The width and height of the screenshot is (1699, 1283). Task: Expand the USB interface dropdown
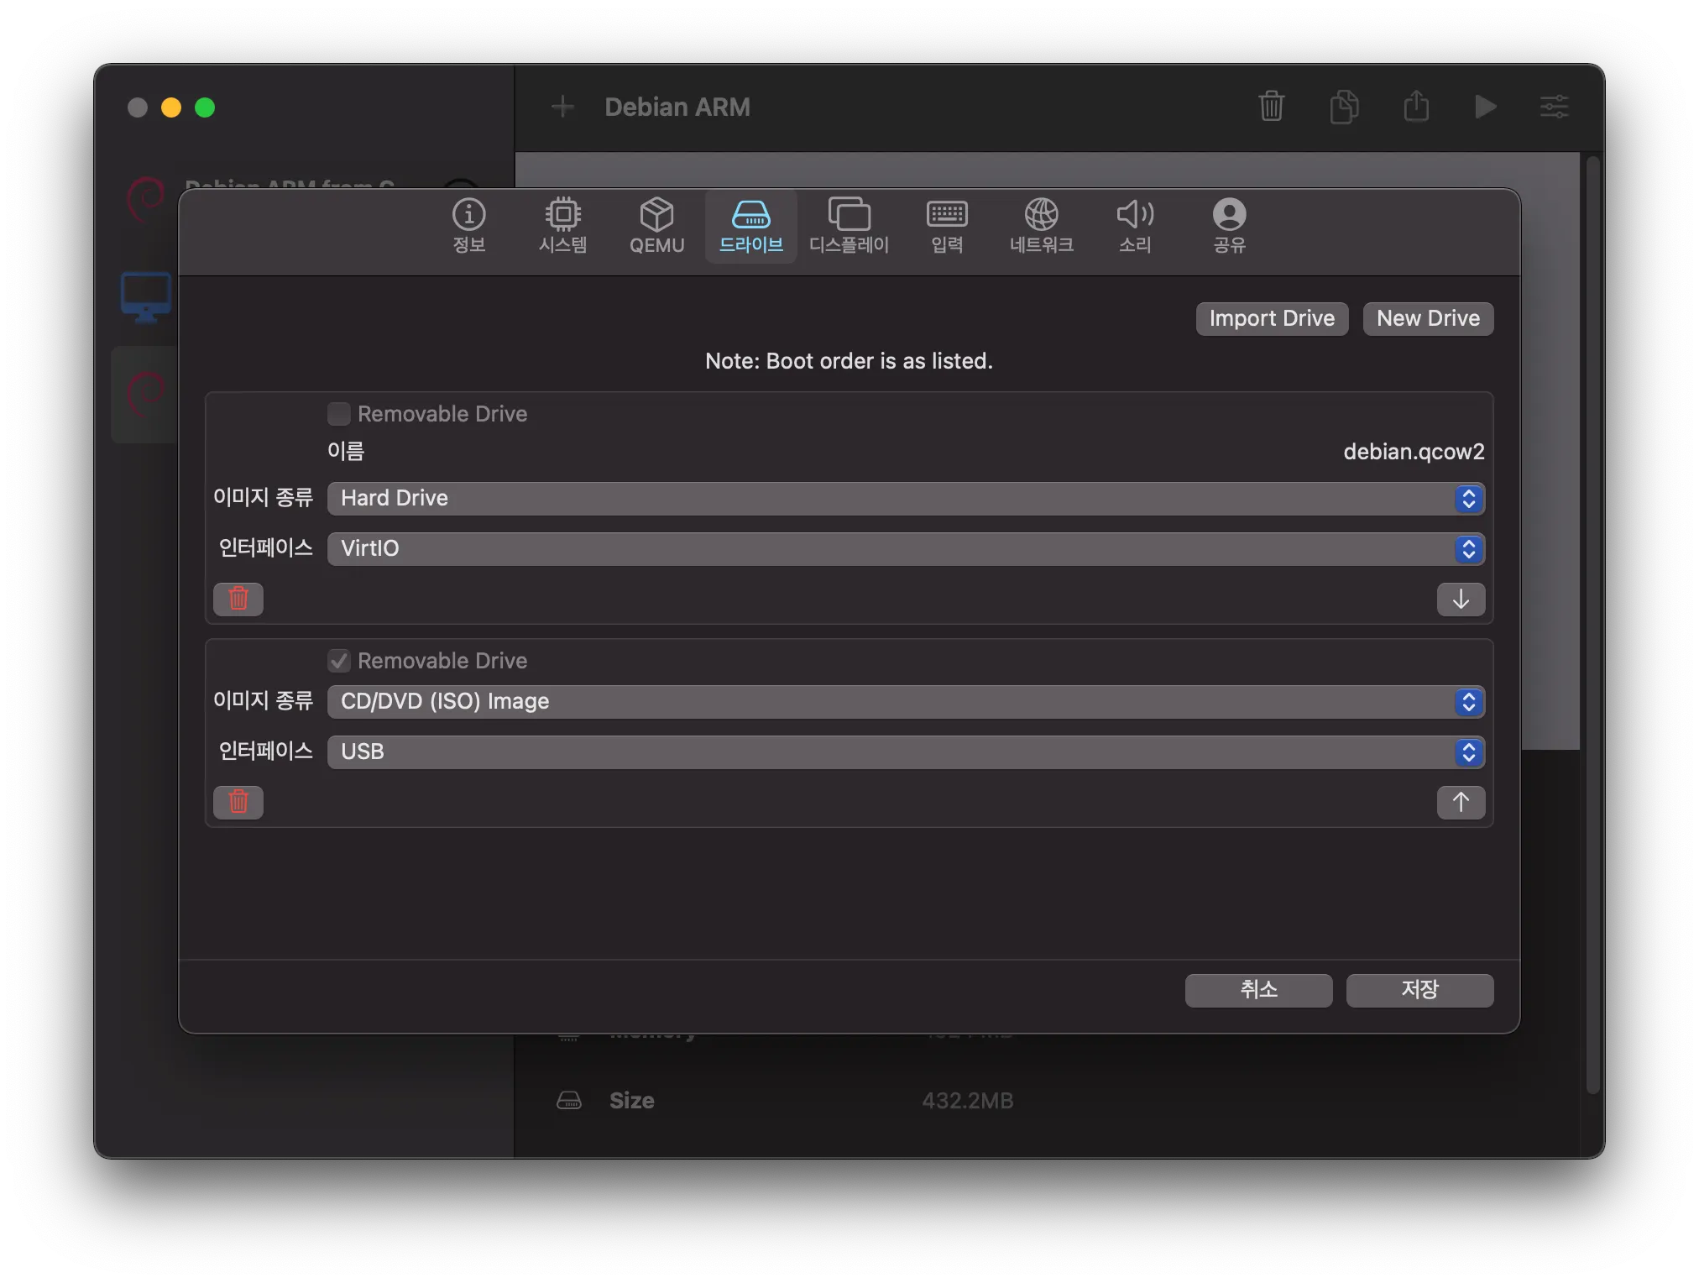[x=905, y=752]
